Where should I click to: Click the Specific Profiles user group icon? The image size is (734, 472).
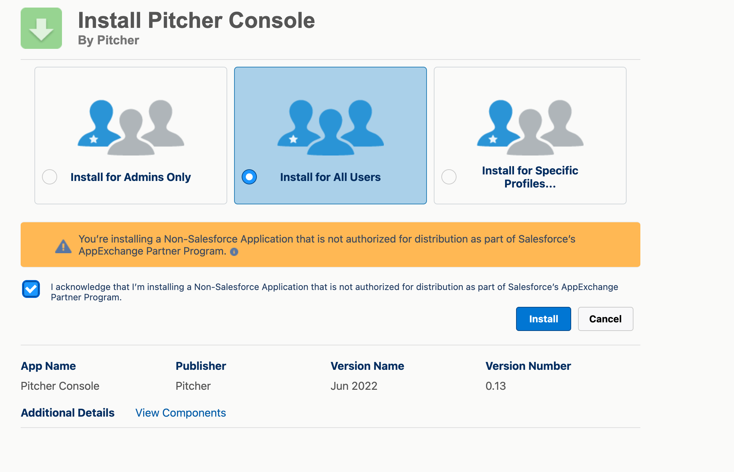[x=530, y=127]
